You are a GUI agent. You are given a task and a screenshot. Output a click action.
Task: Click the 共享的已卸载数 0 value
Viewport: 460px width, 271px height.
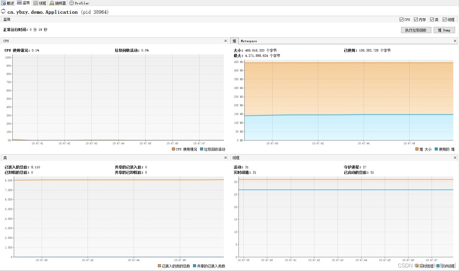[146, 172]
